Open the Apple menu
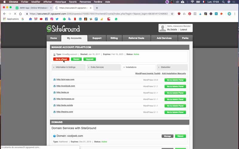The image size is (239, 149). pos(4,2)
